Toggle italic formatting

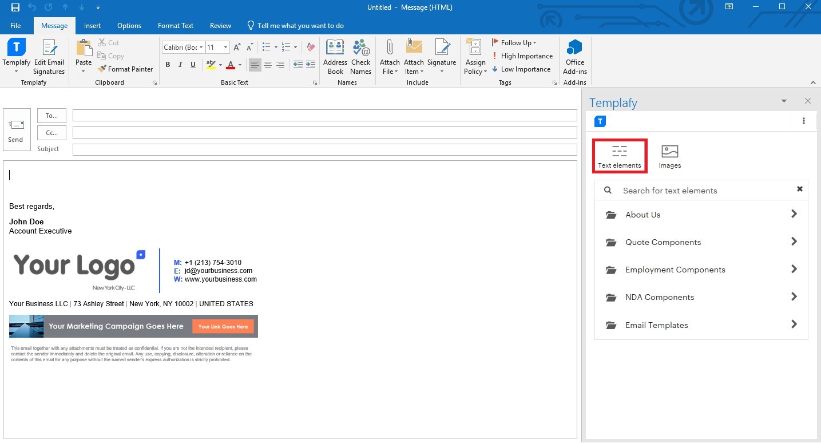coord(180,65)
